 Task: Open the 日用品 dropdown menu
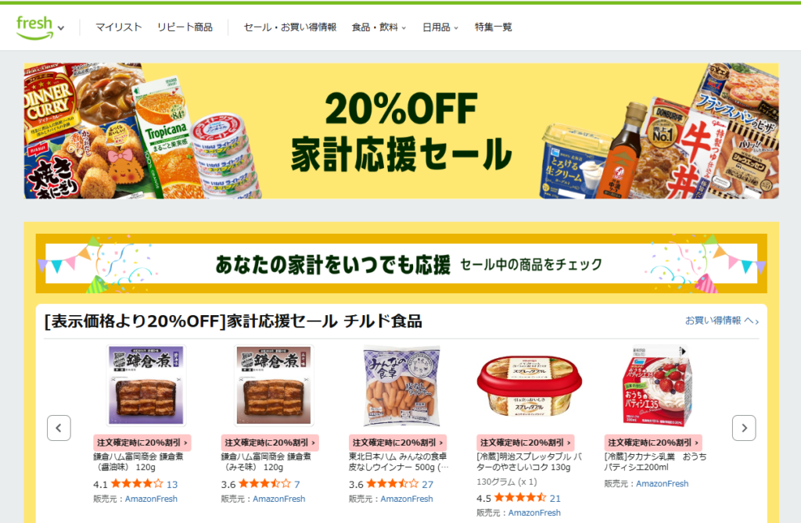coord(440,27)
